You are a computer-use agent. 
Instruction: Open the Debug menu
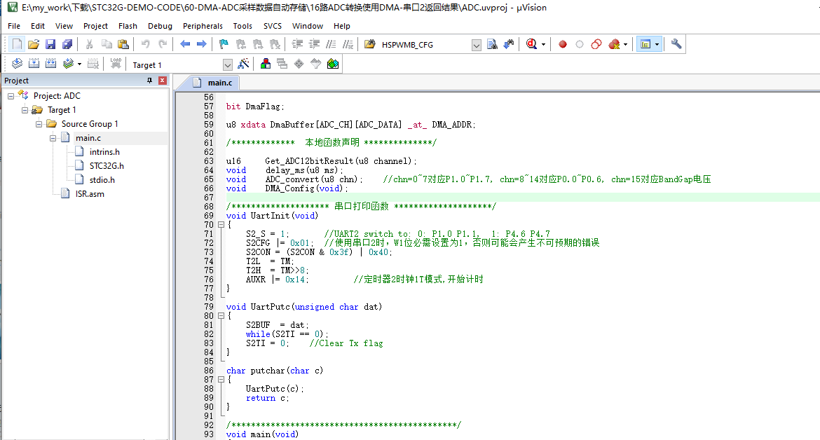pyautogui.click(x=160, y=26)
